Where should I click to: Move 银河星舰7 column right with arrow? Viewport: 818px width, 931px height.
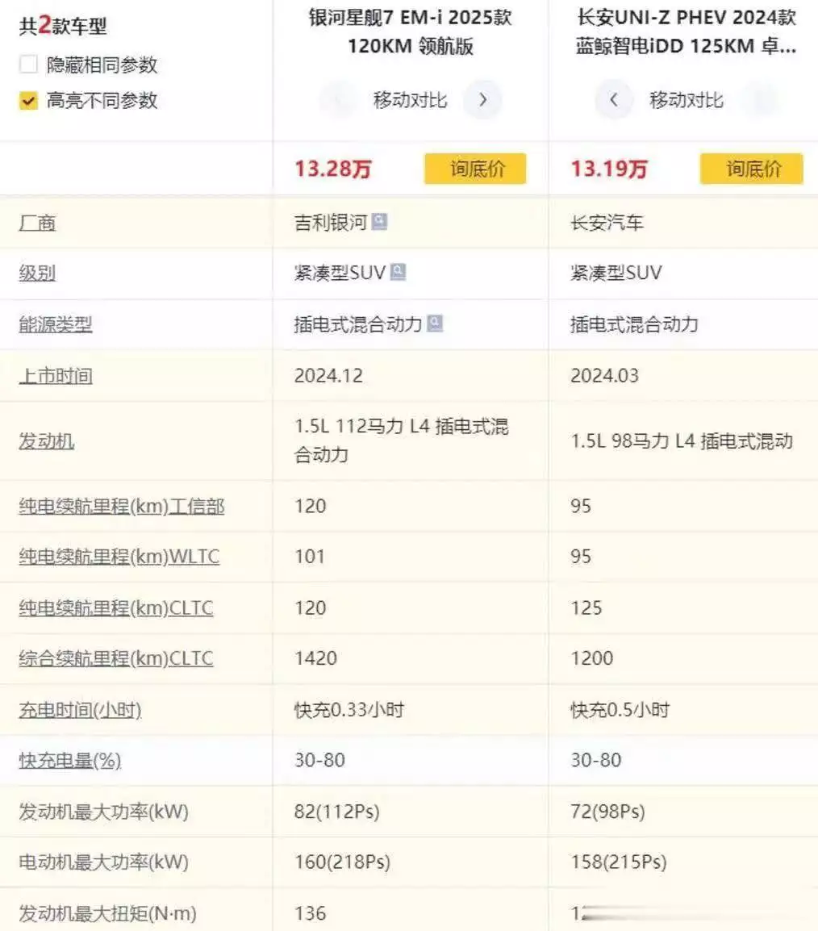coord(482,100)
